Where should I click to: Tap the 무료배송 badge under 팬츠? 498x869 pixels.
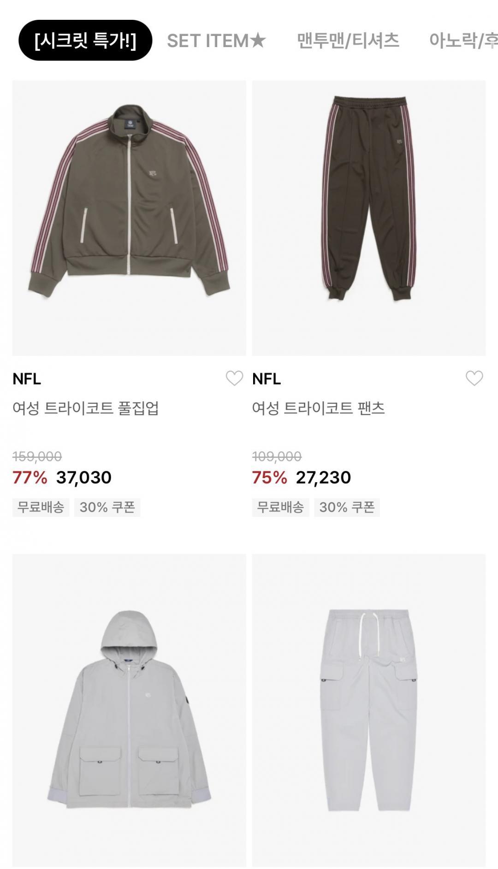tap(280, 507)
